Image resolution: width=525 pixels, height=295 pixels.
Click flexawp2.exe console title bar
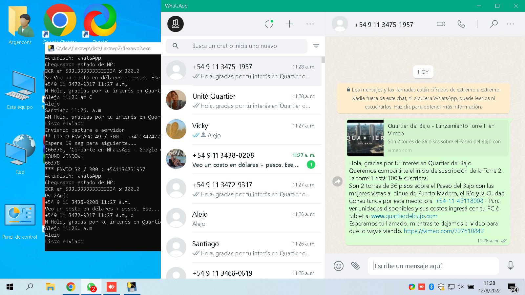tap(103, 48)
